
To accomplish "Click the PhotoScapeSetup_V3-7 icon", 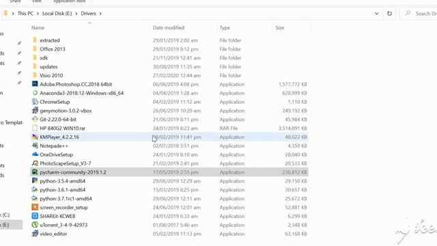I will click(x=35, y=163).
